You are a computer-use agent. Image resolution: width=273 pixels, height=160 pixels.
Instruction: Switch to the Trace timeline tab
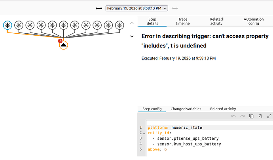183,21
